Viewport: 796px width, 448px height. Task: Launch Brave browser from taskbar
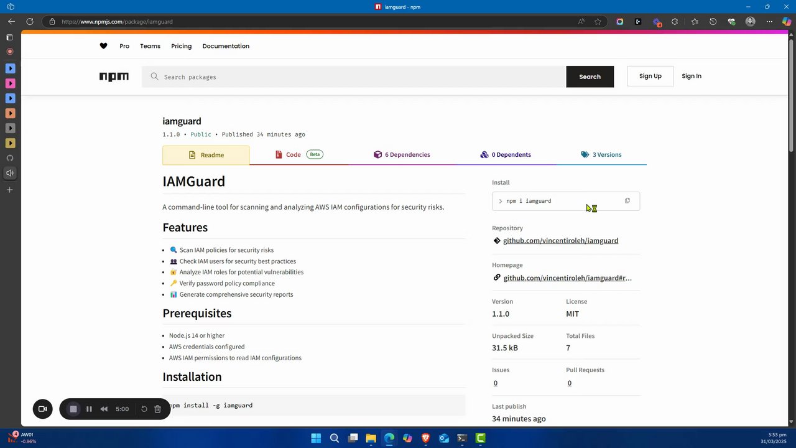point(425,438)
